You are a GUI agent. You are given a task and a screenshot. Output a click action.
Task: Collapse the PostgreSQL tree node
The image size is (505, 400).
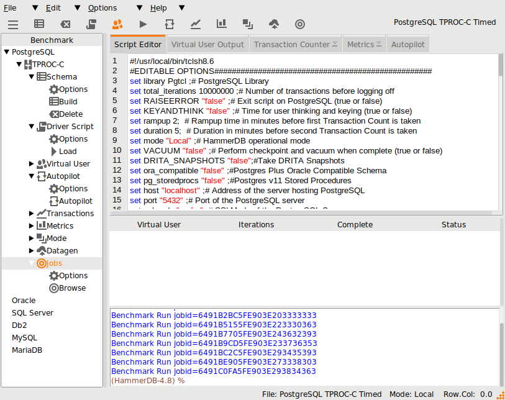(6, 52)
